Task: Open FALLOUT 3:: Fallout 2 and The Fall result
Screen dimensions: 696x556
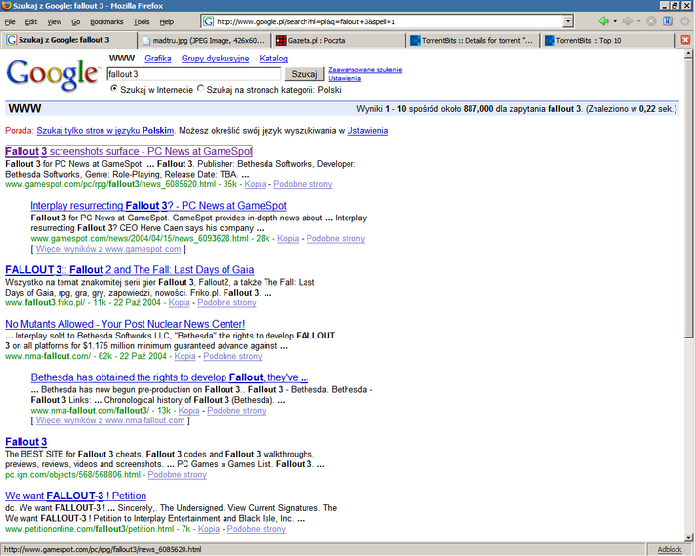Action: point(130,269)
